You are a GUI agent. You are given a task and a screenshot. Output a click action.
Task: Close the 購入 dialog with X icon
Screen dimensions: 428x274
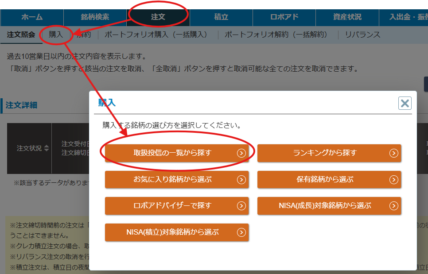pyautogui.click(x=405, y=103)
